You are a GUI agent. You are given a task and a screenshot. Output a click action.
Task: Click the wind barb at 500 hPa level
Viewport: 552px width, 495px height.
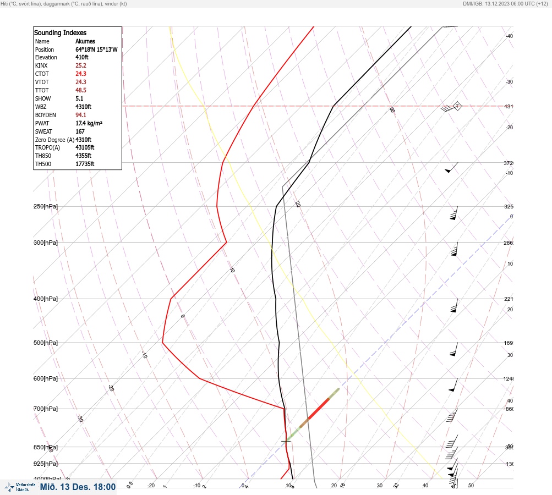[454, 349]
